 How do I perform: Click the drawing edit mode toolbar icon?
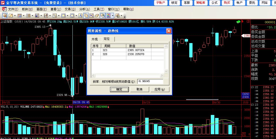[x=5, y=16]
